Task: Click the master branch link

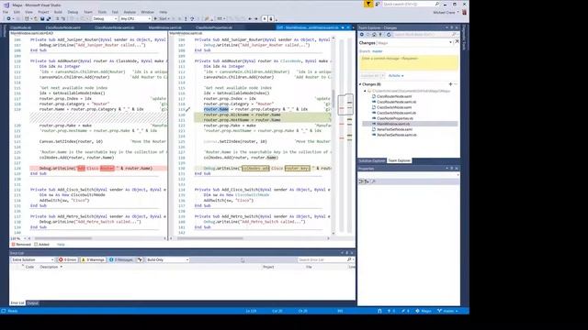Action: pyautogui.click(x=378, y=51)
